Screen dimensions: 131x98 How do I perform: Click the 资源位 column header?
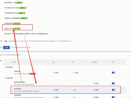click(14, 62)
